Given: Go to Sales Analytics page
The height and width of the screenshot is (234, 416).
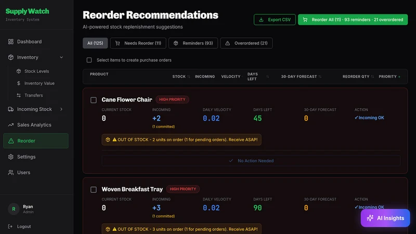Looking at the screenshot, I should coord(35,125).
